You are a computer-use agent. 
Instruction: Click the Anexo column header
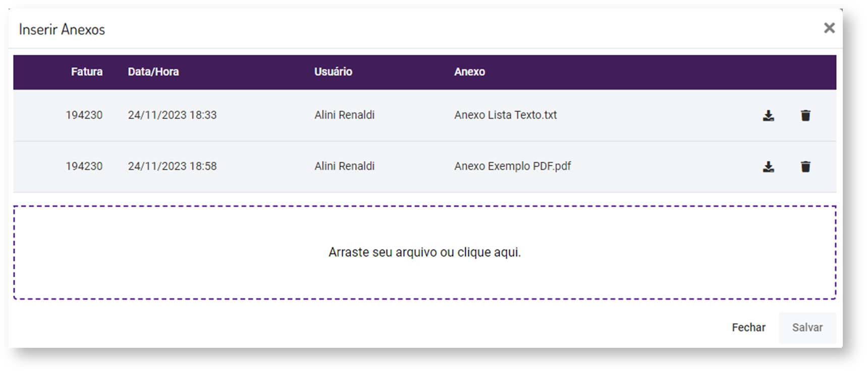point(469,72)
